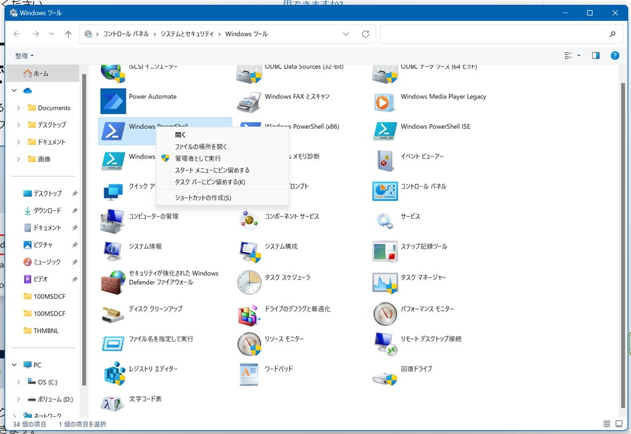Viewport: 631px width, 434px height.
Task: Select the Defender ファイアウォール brick-wall icon
Action: click(113, 282)
